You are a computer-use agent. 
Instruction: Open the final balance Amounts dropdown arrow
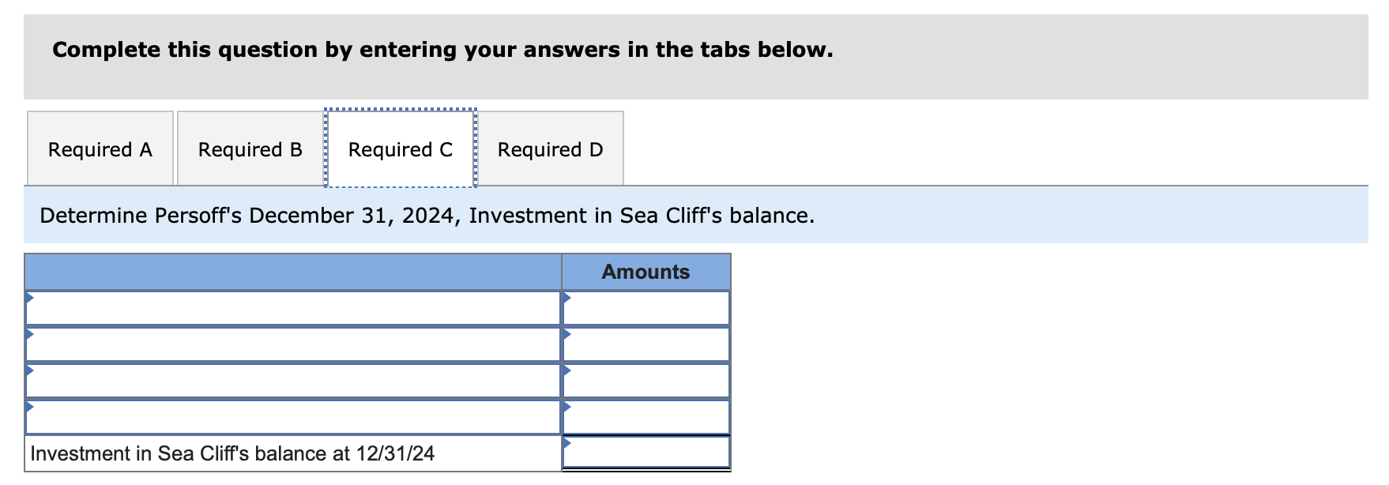(566, 448)
